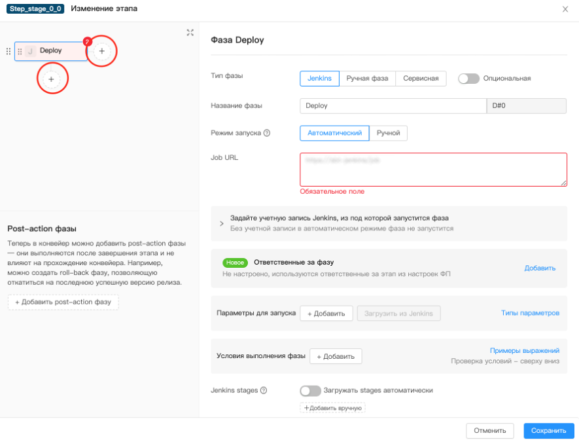Image resolution: width=579 pixels, height=440 pixels.
Task: Add responsible via Добавить link
Action: [x=540, y=268]
